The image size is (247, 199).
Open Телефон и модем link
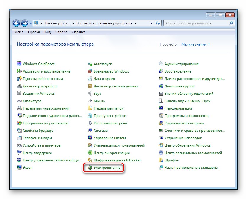(37, 138)
